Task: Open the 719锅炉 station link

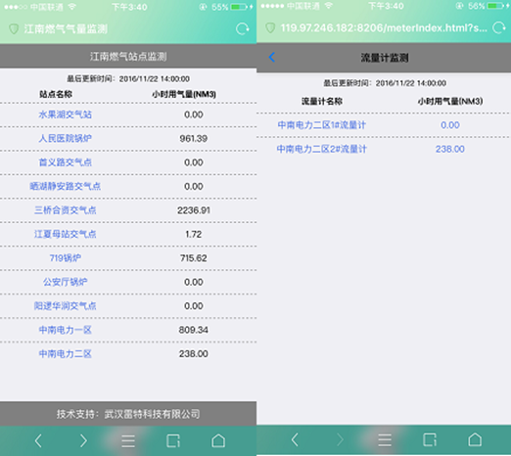Action: point(66,258)
